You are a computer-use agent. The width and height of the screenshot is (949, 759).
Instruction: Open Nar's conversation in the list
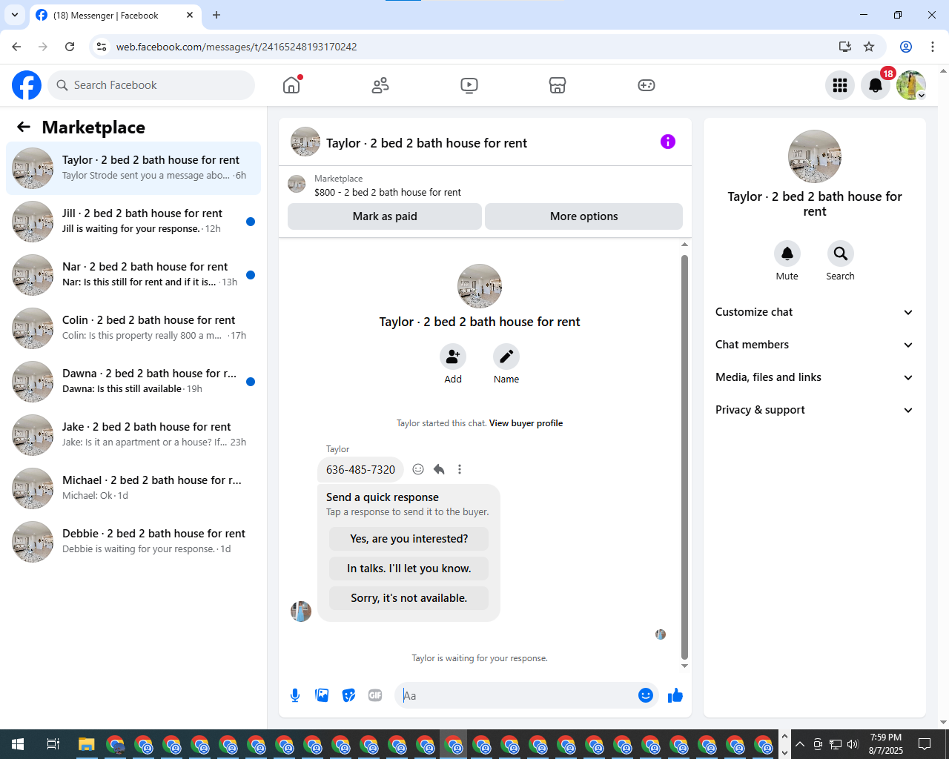pos(133,275)
